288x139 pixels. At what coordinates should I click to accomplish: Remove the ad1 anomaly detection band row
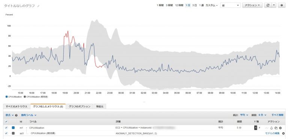click(x=283, y=133)
